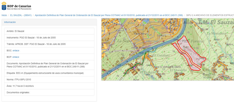The width and height of the screenshot is (234, 104).
Task: Click the Información panel header
Action: [10, 22]
